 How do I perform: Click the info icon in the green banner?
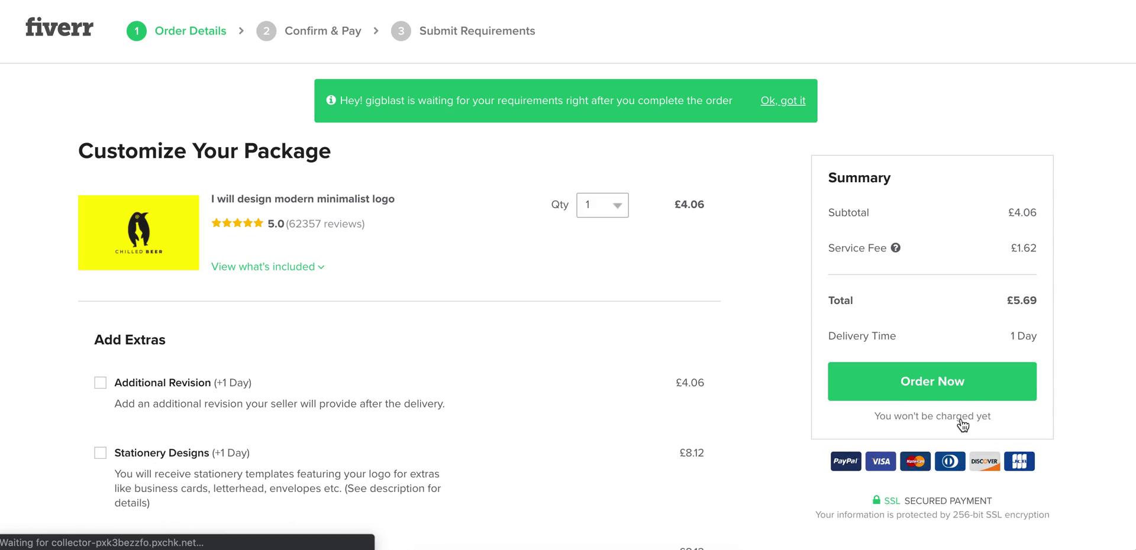point(331,101)
